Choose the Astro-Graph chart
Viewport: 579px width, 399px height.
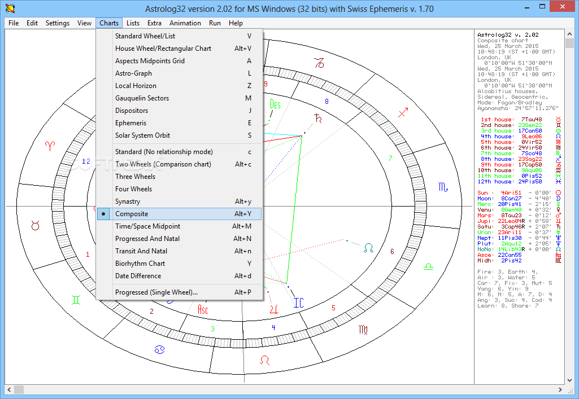tap(179, 73)
